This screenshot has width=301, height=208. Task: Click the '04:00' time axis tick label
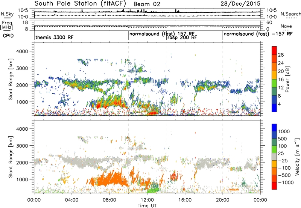[x=71, y=200]
